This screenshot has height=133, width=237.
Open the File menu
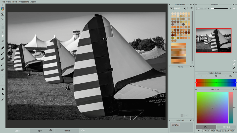coord(3,2)
